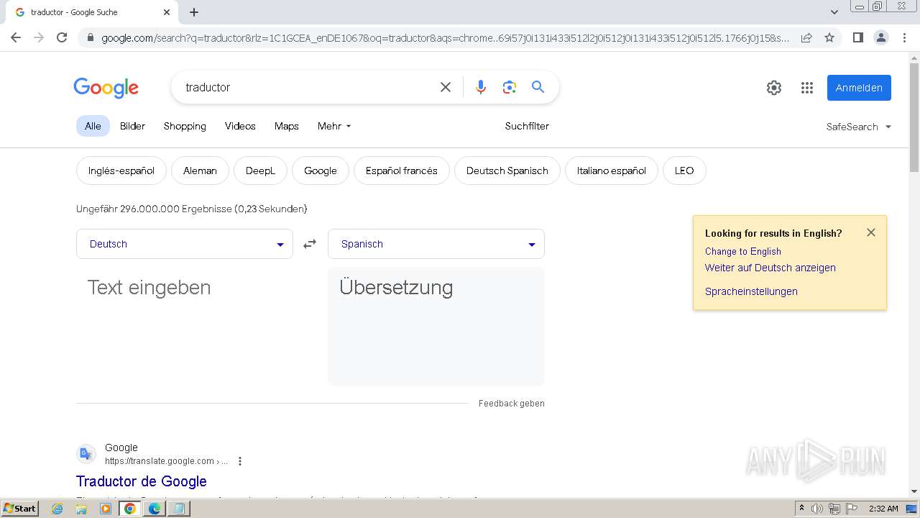The width and height of the screenshot is (920, 518).
Task: Open Microsoft Edge from taskbar
Action: pos(154,509)
